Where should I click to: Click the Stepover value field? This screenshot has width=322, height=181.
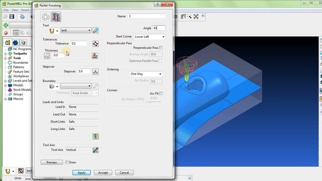(x=84, y=71)
